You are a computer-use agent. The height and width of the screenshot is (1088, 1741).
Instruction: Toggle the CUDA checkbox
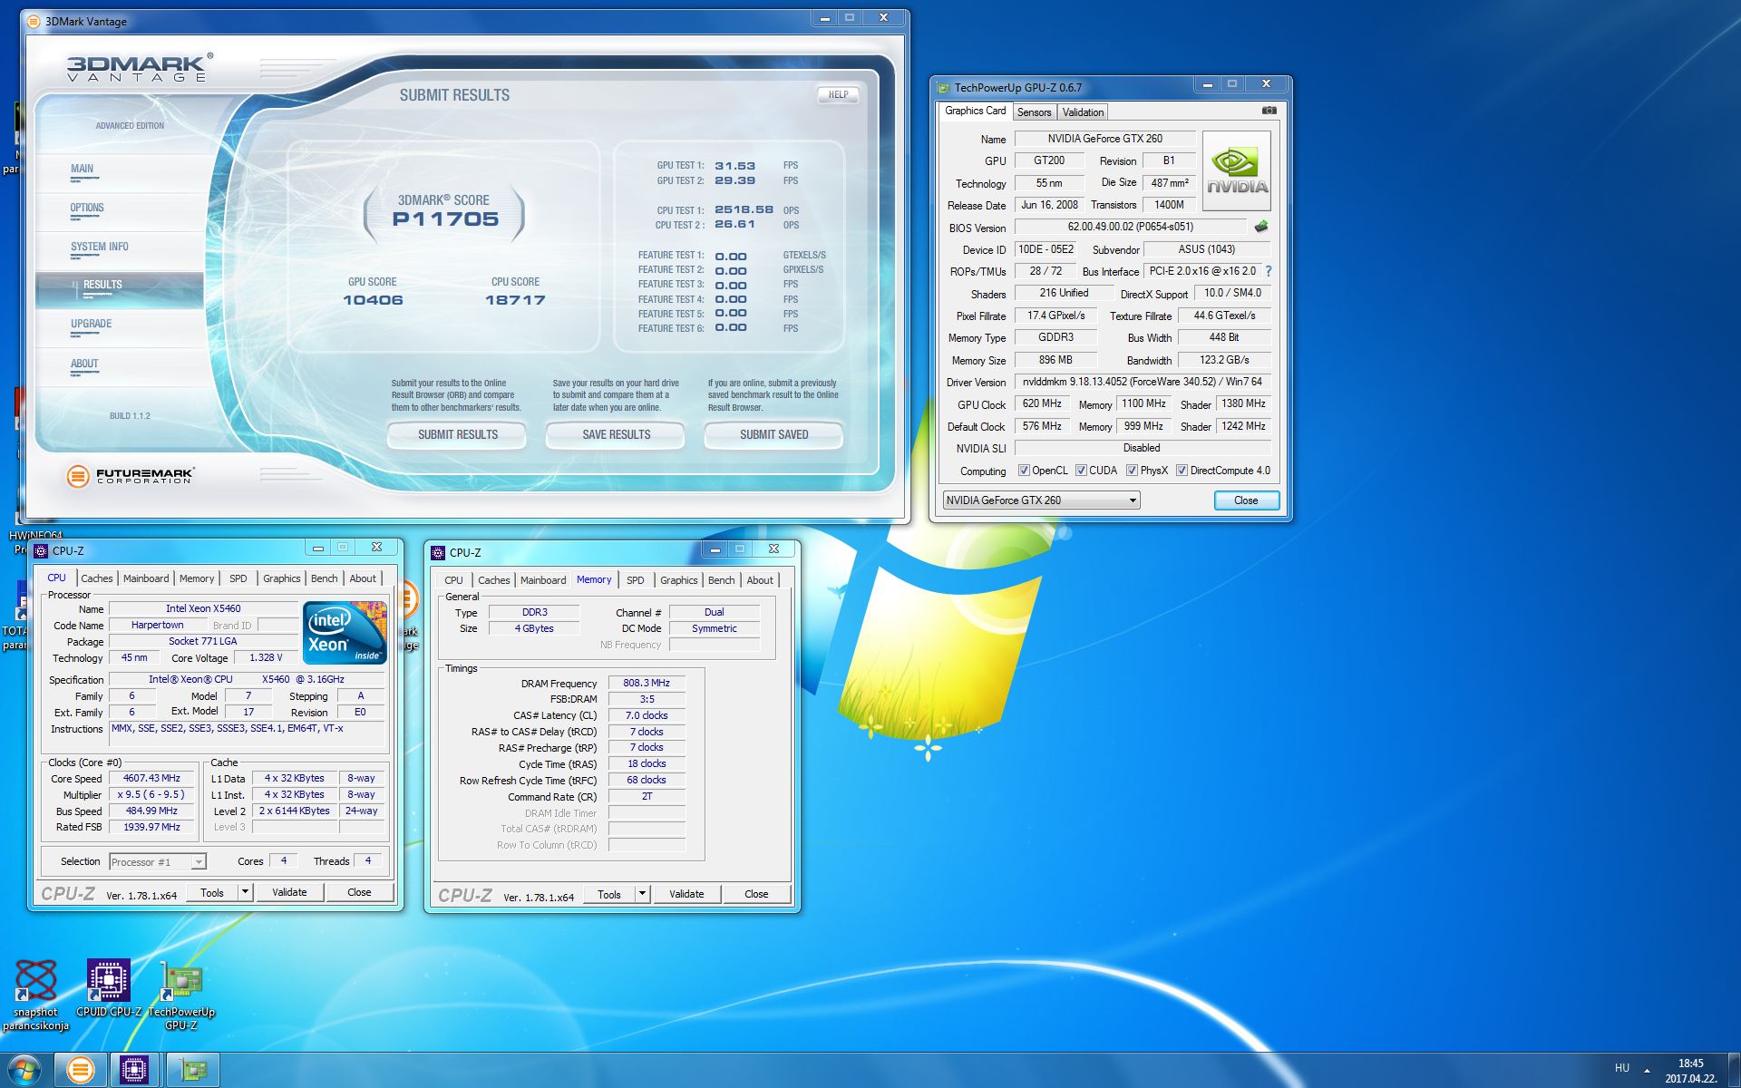point(1081,471)
